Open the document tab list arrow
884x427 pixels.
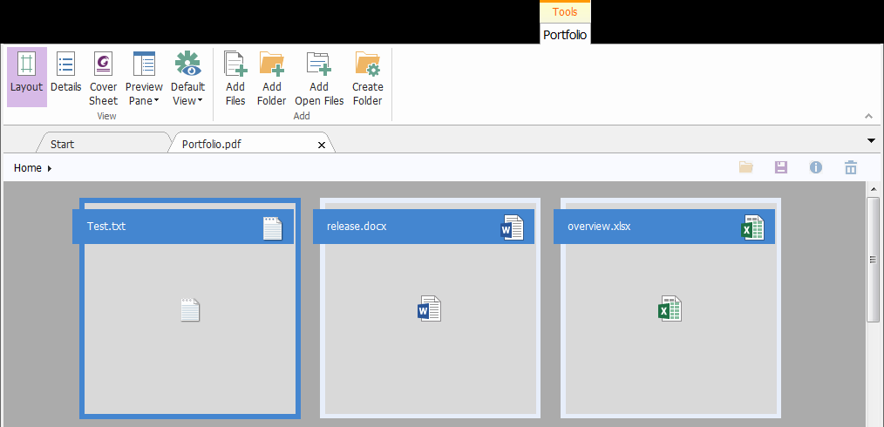pyautogui.click(x=871, y=140)
